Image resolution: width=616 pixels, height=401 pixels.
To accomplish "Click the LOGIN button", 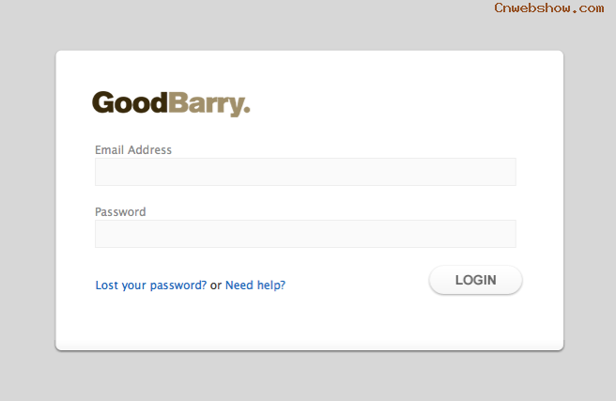I will point(475,280).
